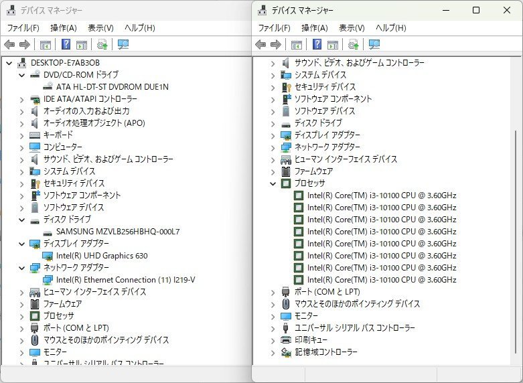This screenshot has width=523, height=383.
Task: Open 操作(A) menu in left window
Action: (x=64, y=27)
